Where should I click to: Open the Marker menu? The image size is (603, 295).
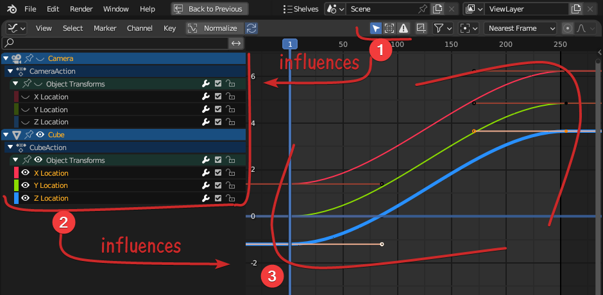(105, 28)
